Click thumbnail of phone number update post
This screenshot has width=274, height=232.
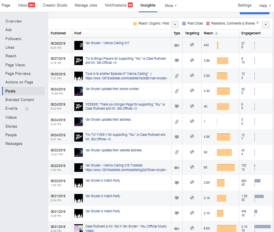[78, 91]
